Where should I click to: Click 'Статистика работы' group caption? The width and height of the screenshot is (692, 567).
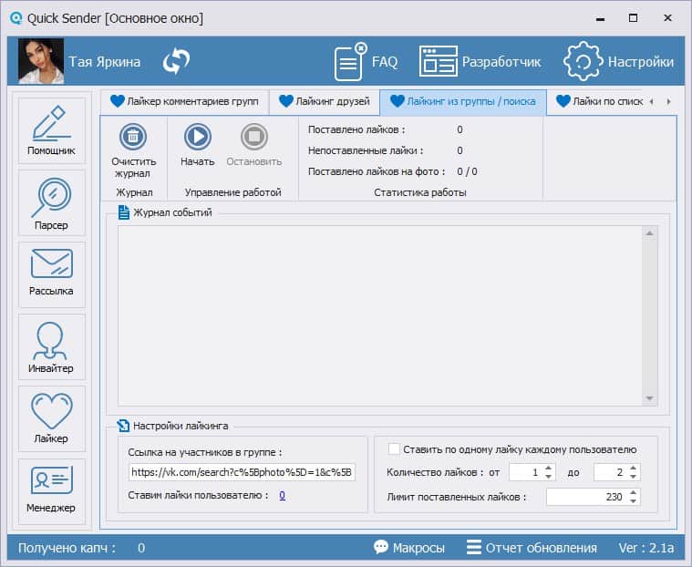[x=420, y=192]
